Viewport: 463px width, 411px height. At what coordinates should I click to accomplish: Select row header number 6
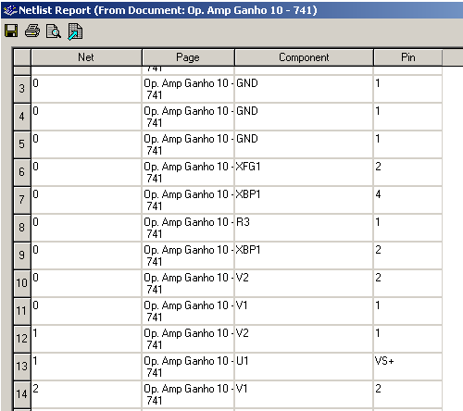[22, 172]
